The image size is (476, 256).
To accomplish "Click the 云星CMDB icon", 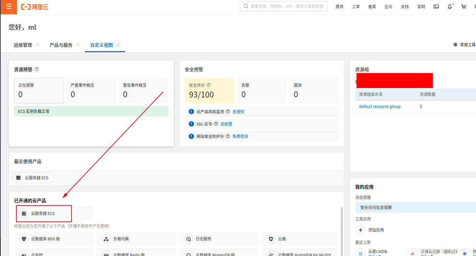I will tap(361, 253).
